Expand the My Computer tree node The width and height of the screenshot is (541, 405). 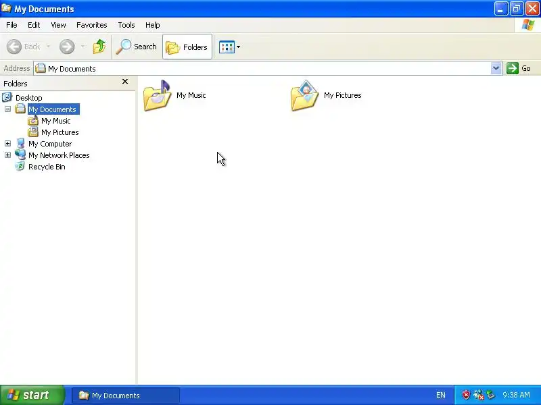pos(7,144)
